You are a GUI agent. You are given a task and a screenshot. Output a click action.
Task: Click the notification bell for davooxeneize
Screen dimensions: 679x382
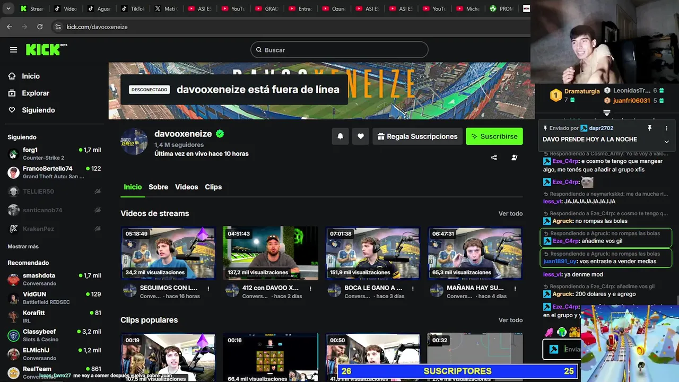[x=340, y=136]
